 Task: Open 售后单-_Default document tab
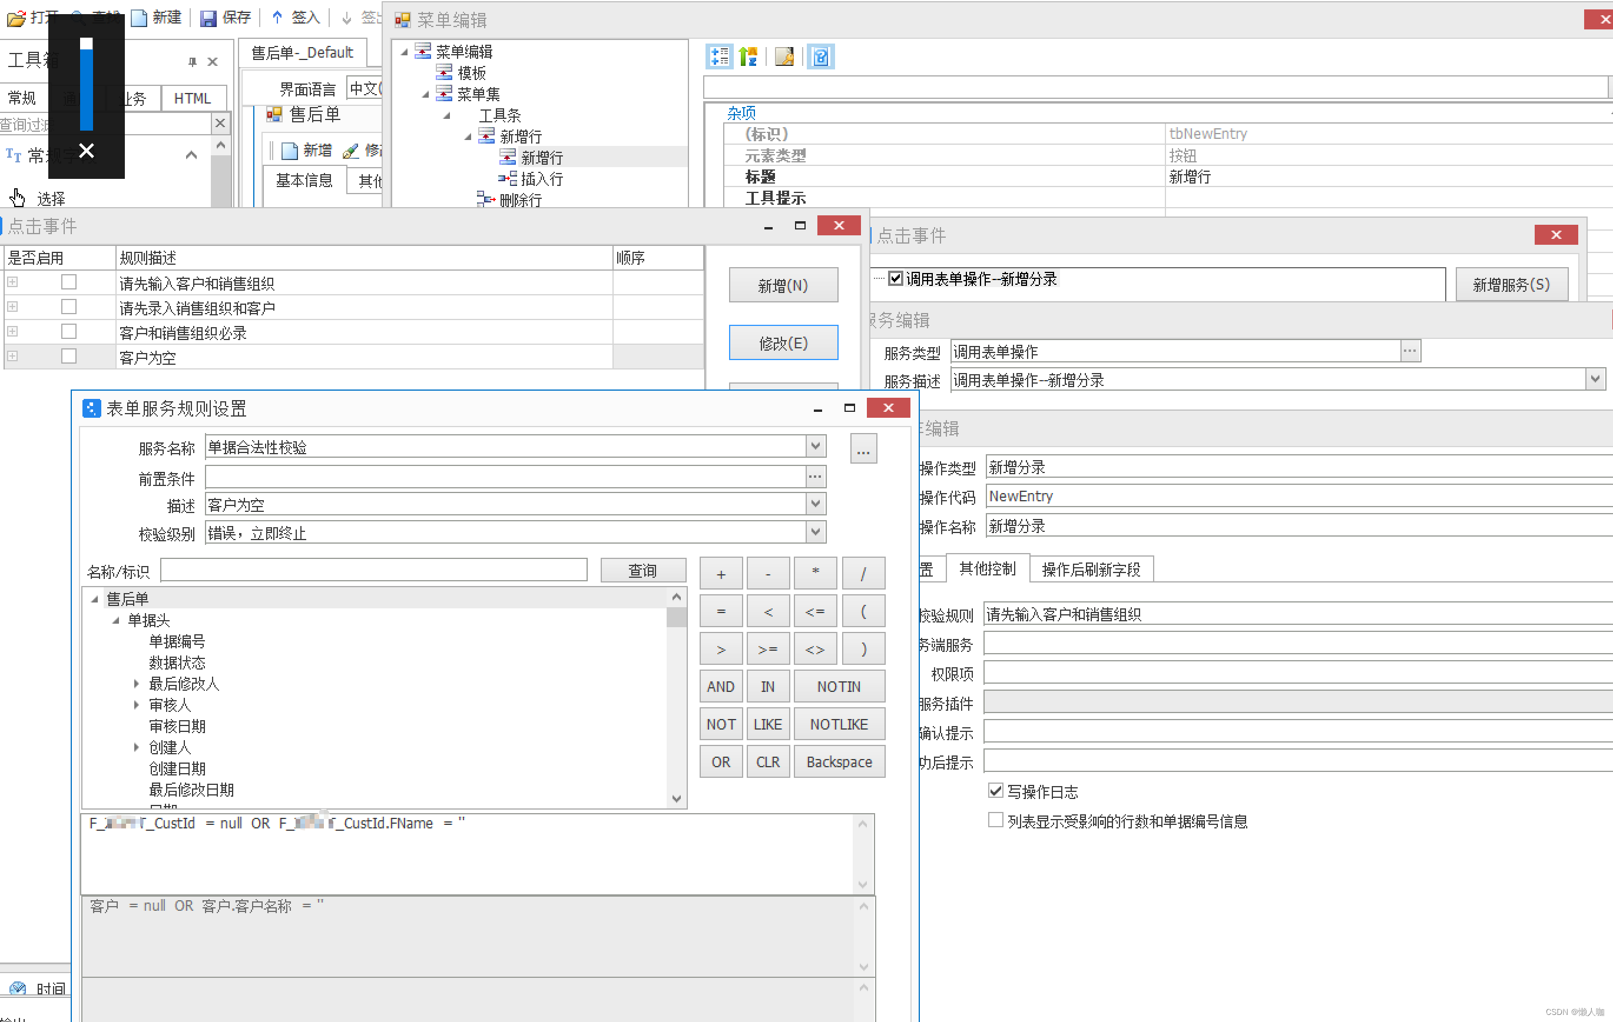click(x=302, y=52)
